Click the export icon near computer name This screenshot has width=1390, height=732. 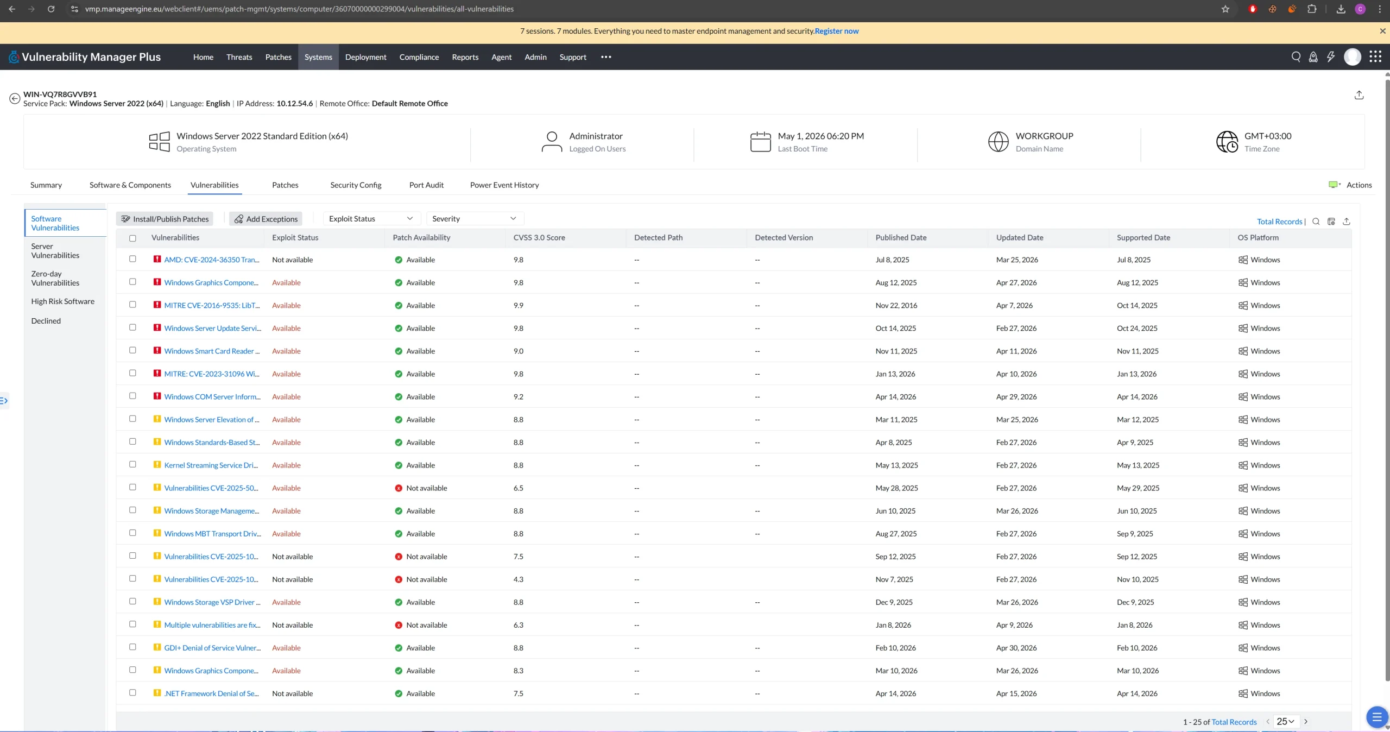tap(1359, 95)
